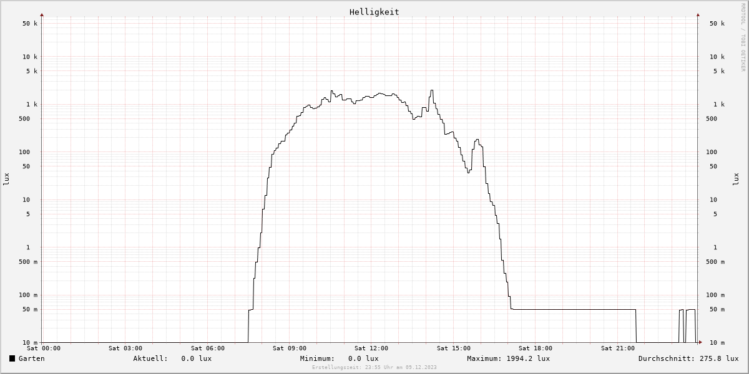Select the 'Helligkeit' chart title
749x374 pixels.
click(x=374, y=12)
